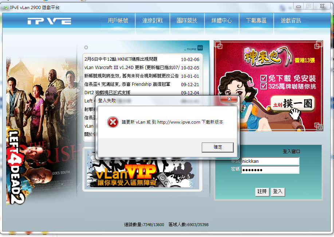Click the IPvE vLan app icon in title bar
The width and height of the screenshot is (334, 237).
6,8
